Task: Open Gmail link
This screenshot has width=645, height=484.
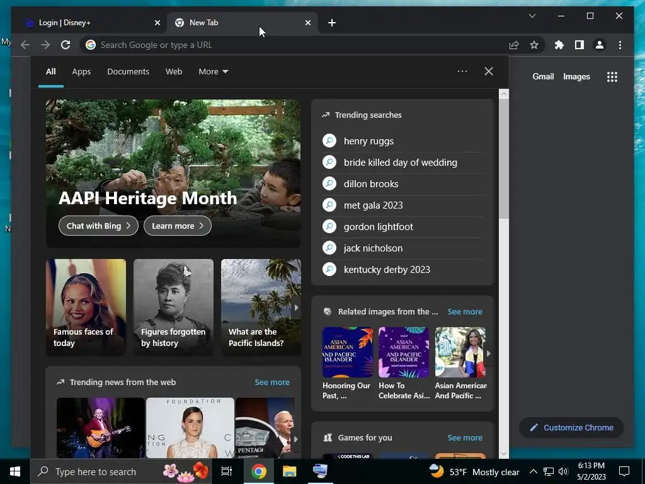Action: (x=543, y=76)
